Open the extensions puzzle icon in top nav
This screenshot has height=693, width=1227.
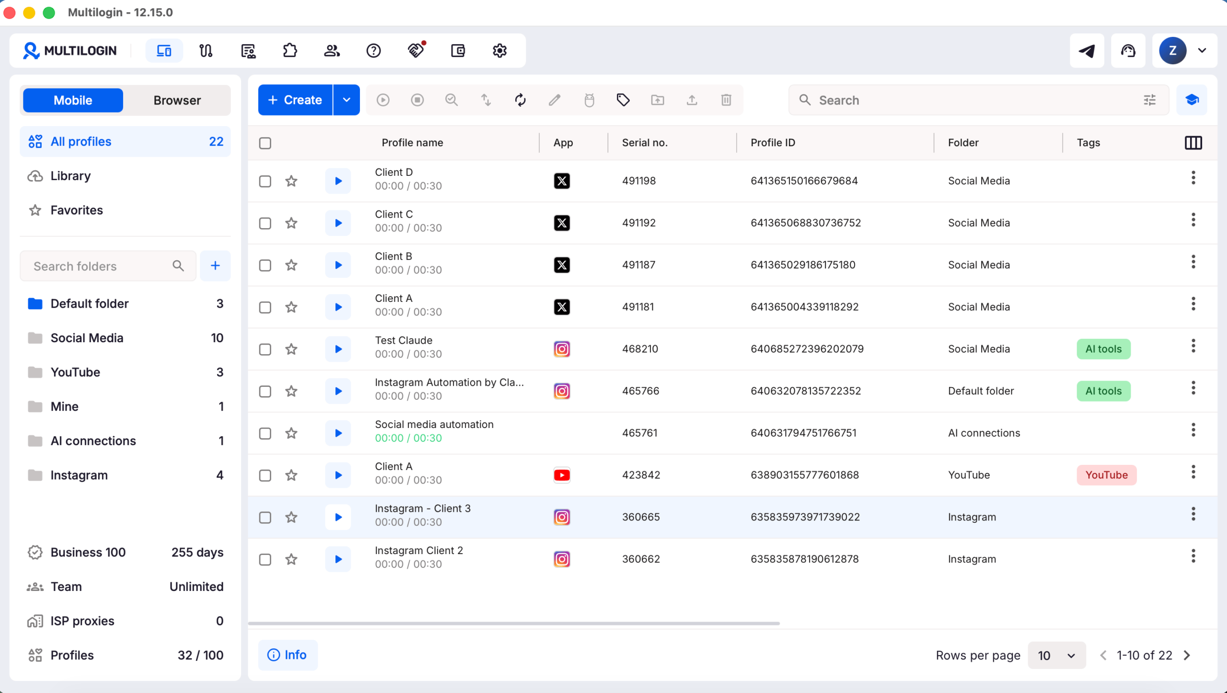[x=290, y=50]
